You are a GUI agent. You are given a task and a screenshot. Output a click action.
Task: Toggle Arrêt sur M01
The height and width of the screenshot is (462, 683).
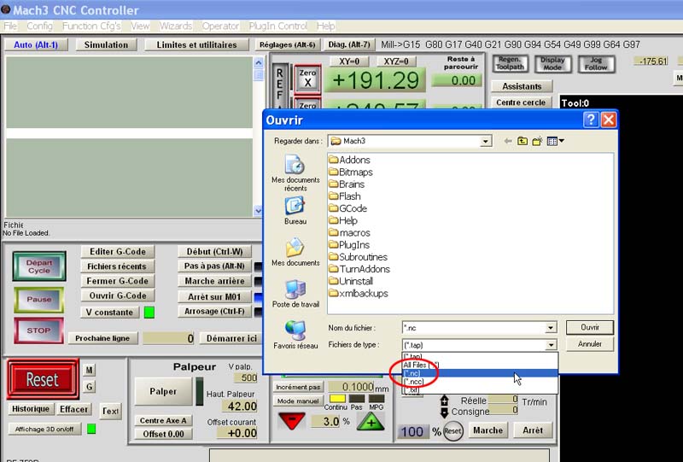214,297
